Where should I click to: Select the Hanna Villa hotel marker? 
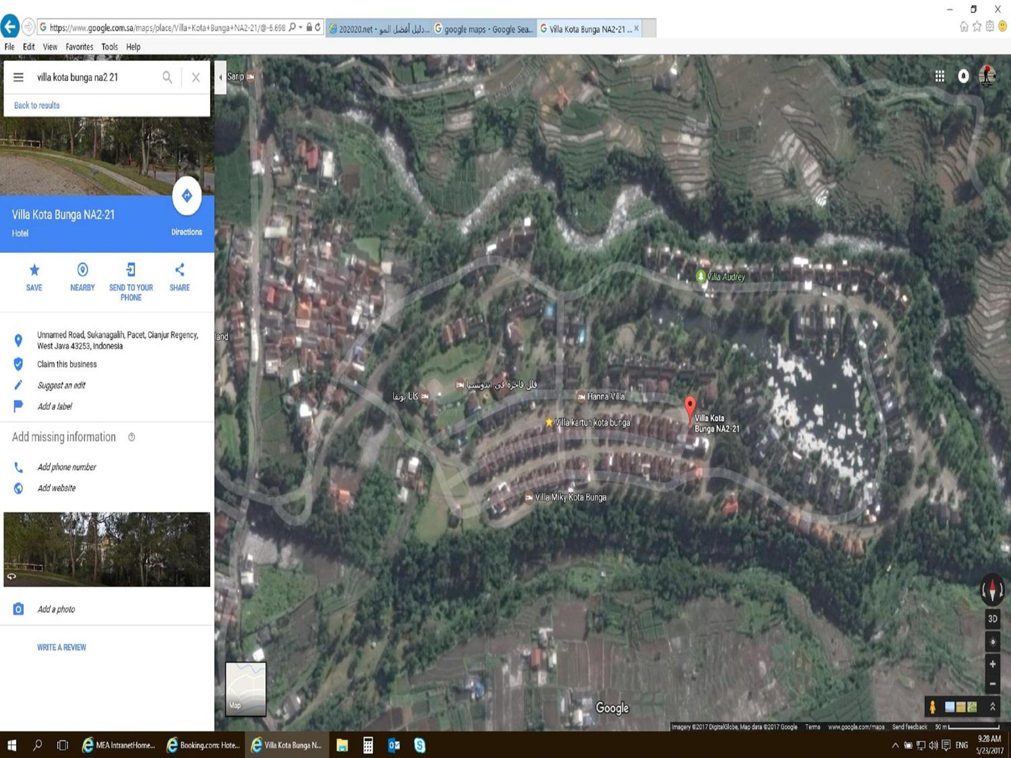click(x=581, y=396)
